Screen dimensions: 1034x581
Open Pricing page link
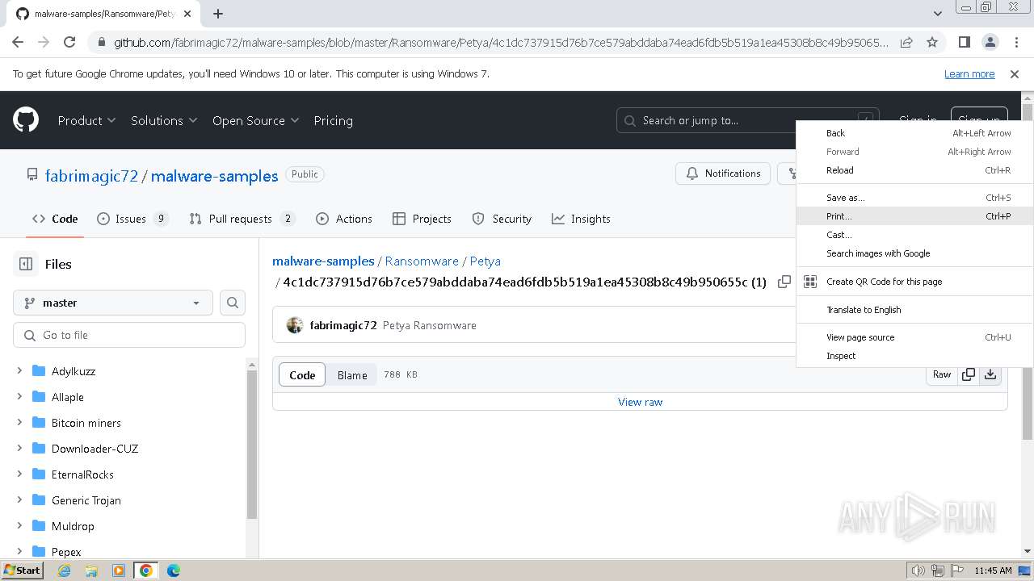(x=333, y=120)
